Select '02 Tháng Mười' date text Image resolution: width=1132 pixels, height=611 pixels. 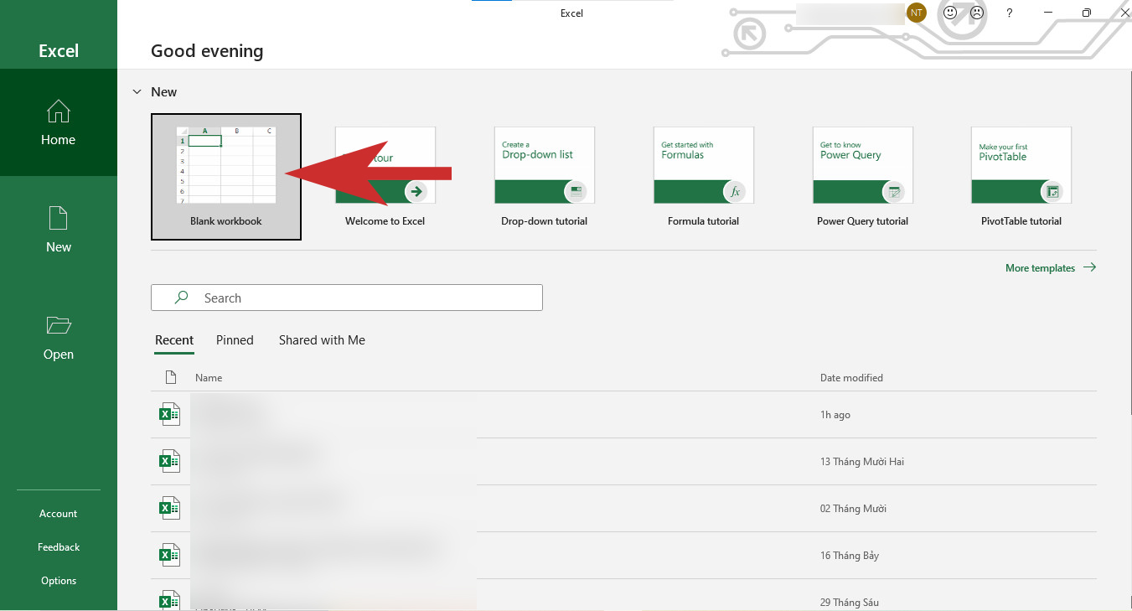click(x=853, y=509)
